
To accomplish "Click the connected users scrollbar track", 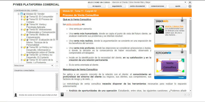I will click(57, 82).
